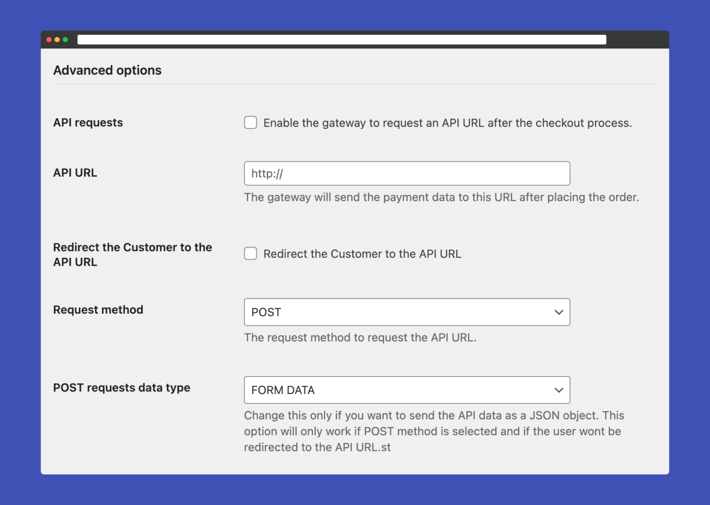The image size is (710, 505).
Task: Click the POST value inside the Request method selector
Action: tap(266, 312)
